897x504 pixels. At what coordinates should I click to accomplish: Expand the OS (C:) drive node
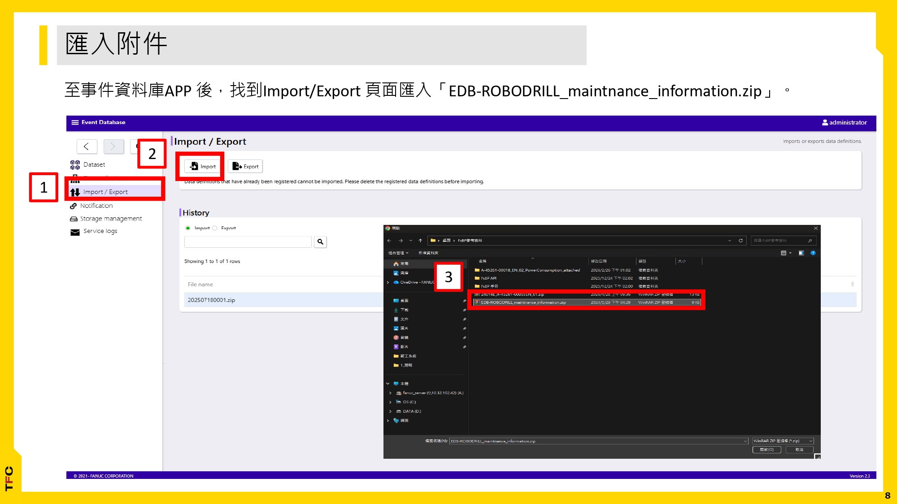click(x=390, y=402)
